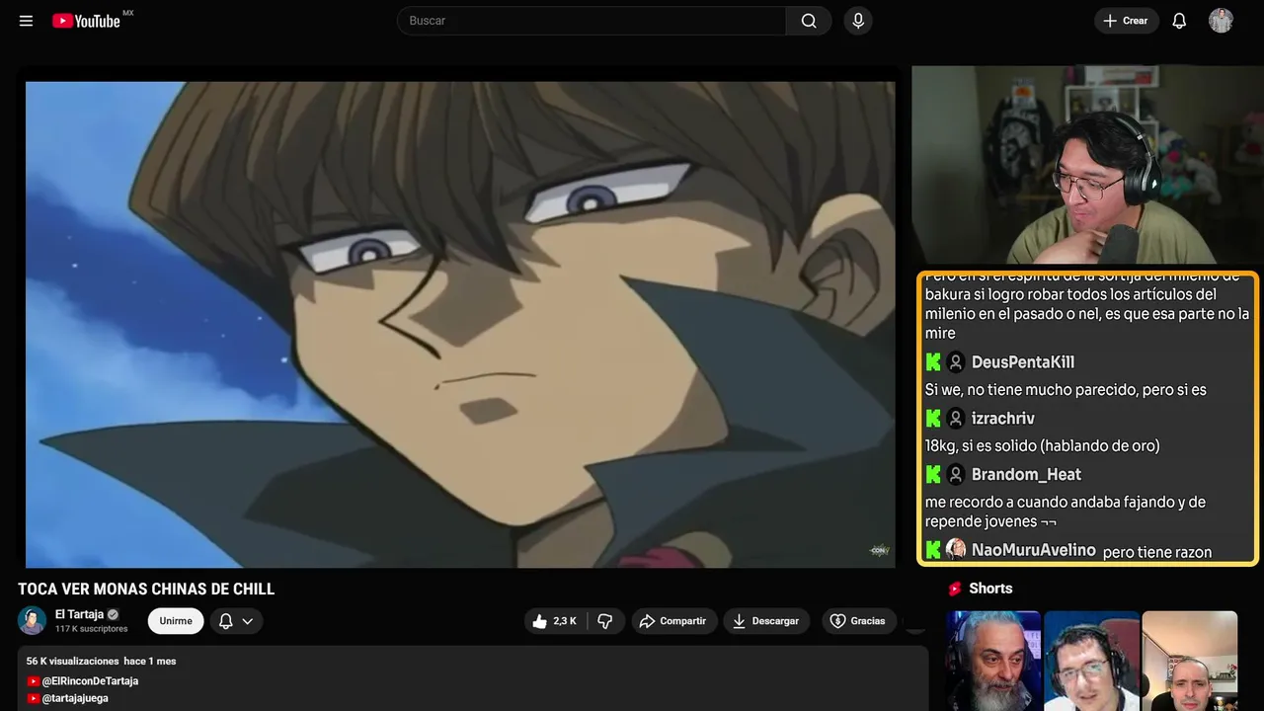Start voice search with the microphone
Viewport: 1264px width, 711px height.
[x=858, y=21]
